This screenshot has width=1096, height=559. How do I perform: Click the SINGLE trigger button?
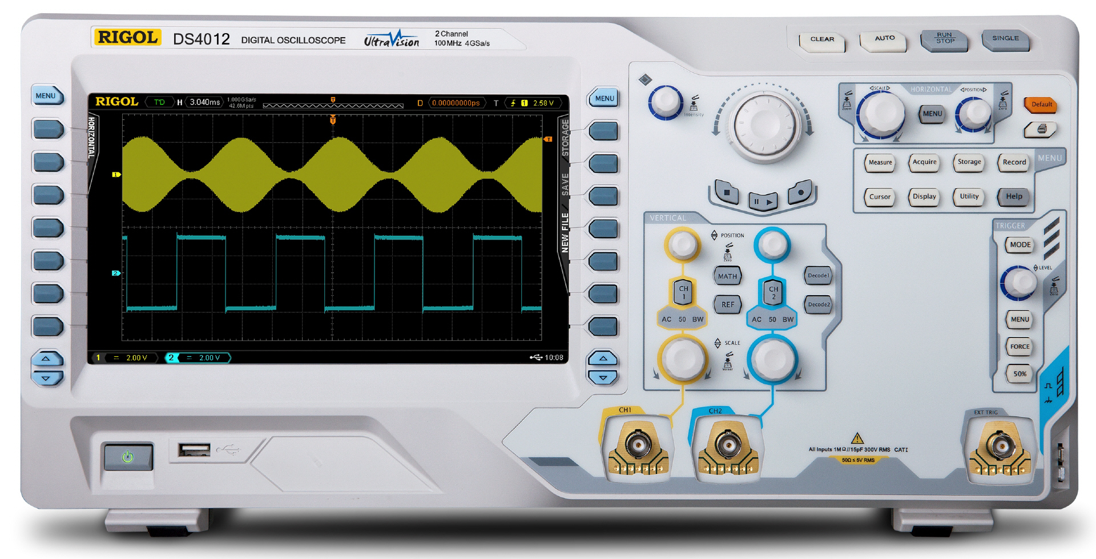[1006, 39]
